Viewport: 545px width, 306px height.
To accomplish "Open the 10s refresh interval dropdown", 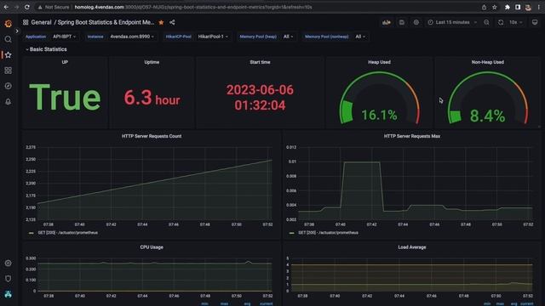I will tap(516, 22).
